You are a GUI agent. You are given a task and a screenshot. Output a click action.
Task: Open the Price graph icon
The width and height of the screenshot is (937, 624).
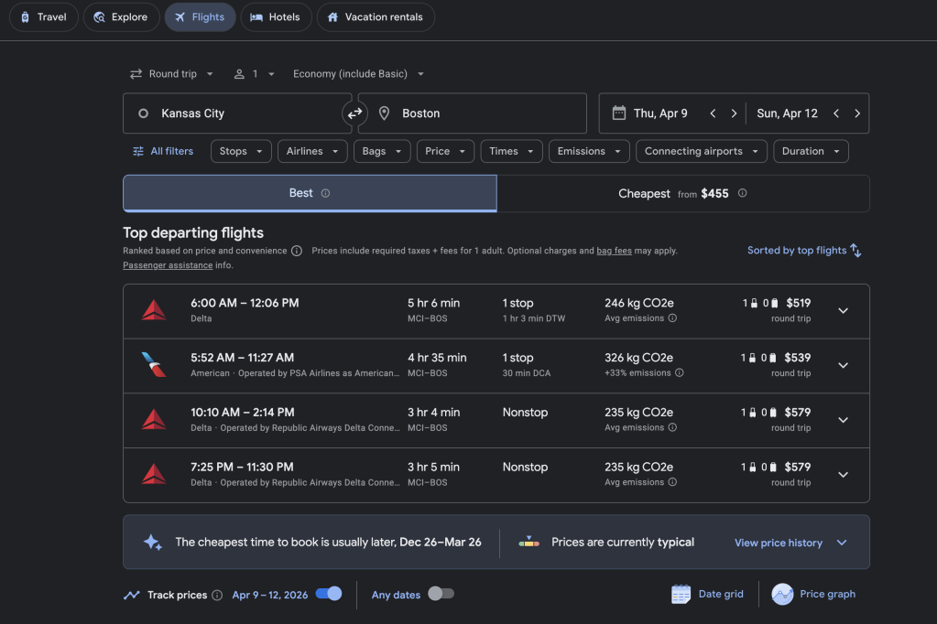pyautogui.click(x=782, y=595)
